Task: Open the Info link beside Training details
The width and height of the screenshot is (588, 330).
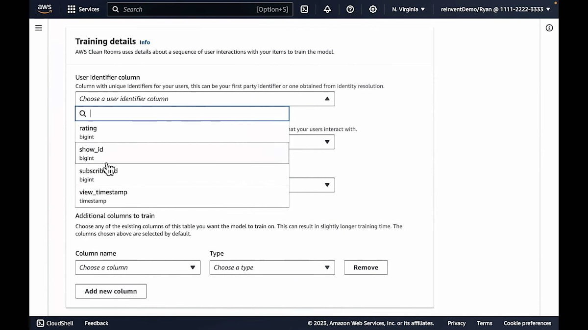Action: tap(145, 43)
